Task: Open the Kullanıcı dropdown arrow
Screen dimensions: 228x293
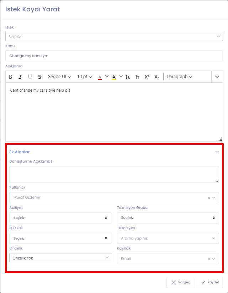Action: (x=214, y=198)
